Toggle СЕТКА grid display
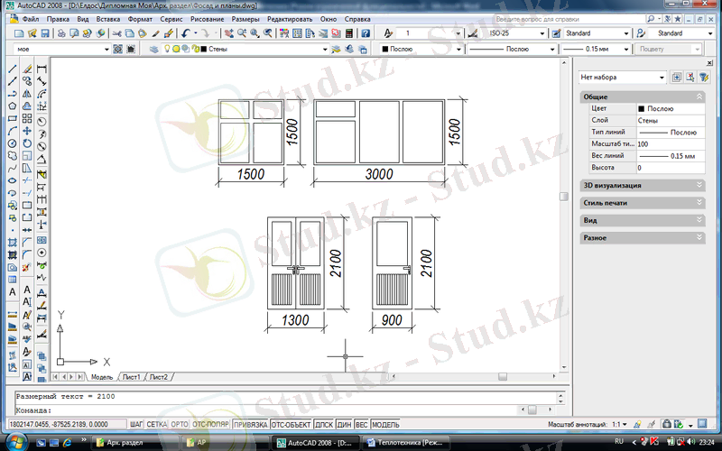Viewport: 722px width, 451px height. [156, 424]
